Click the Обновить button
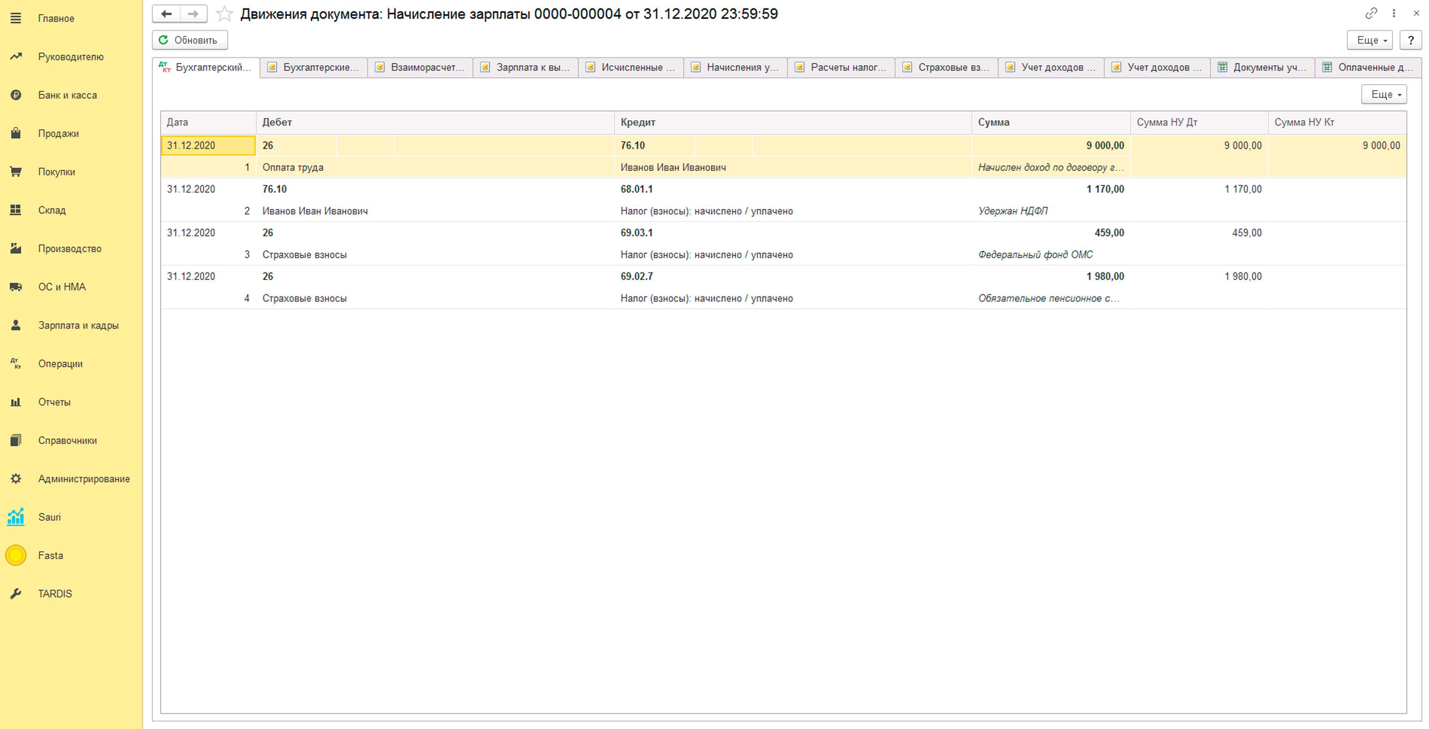 click(190, 40)
